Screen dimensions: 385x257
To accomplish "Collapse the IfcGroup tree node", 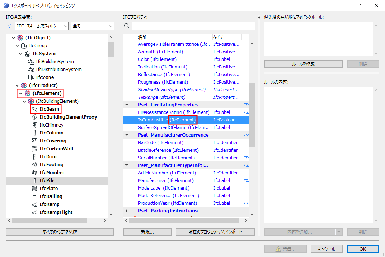I will 17,46.
